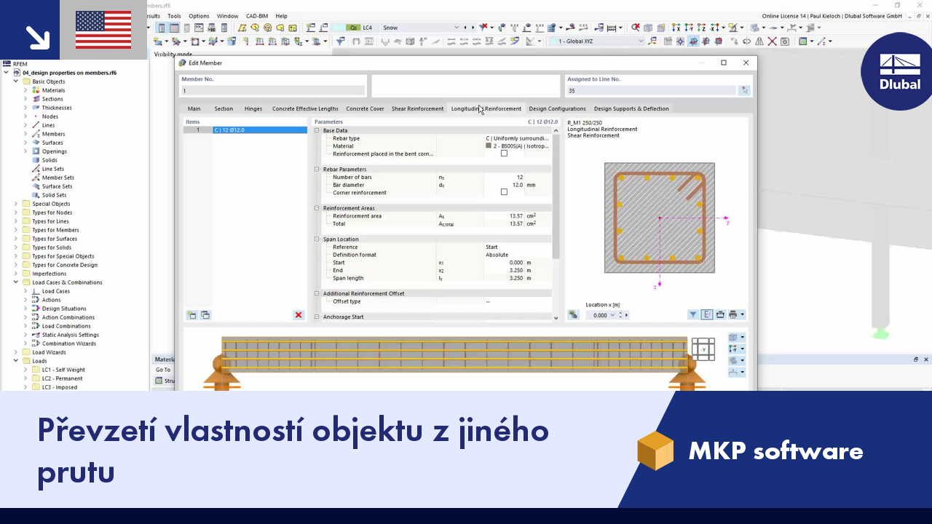Collapse Additional Reinforcement Offset section
This screenshot has width=932, height=524.
coord(317,293)
